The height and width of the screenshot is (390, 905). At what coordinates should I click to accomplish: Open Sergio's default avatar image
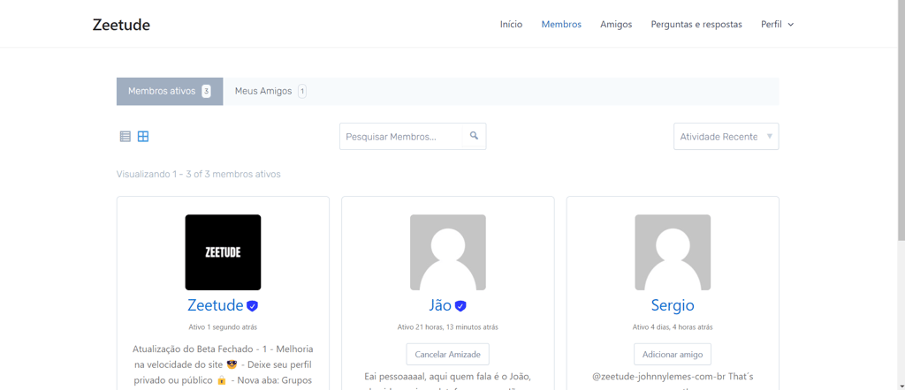point(673,252)
